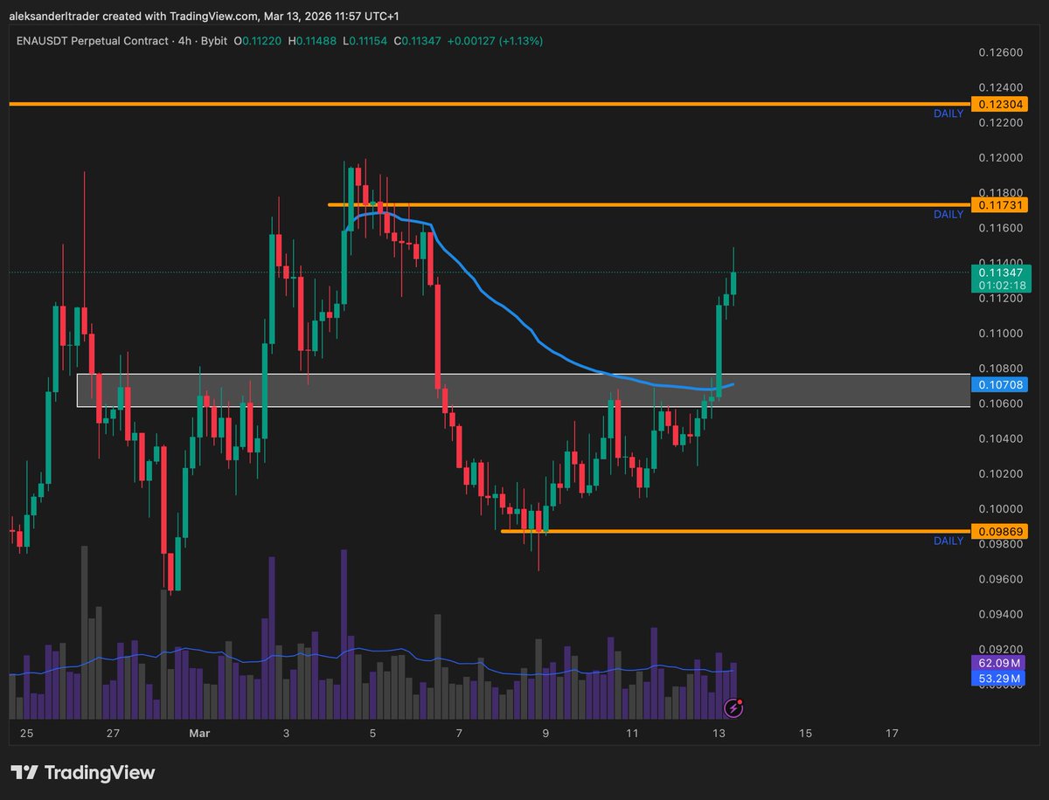Click the volume MA label 53.29M

click(x=997, y=678)
